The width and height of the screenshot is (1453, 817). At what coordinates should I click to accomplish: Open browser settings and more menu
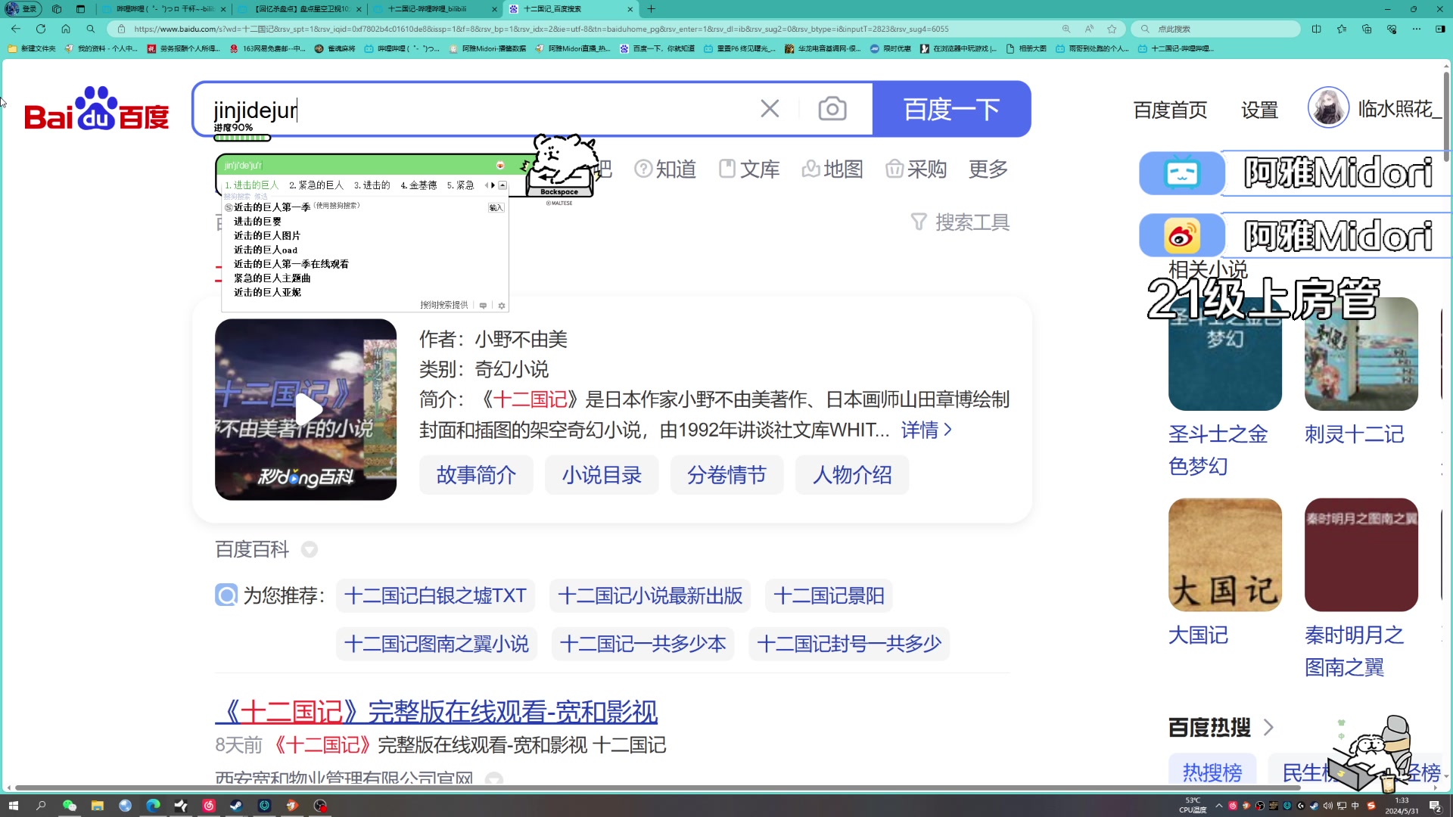tap(1416, 29)
